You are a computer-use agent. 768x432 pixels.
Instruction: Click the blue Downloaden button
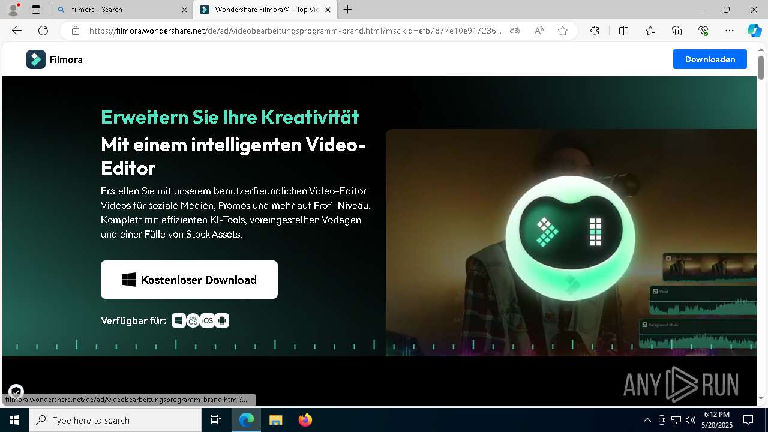[710, 59]
